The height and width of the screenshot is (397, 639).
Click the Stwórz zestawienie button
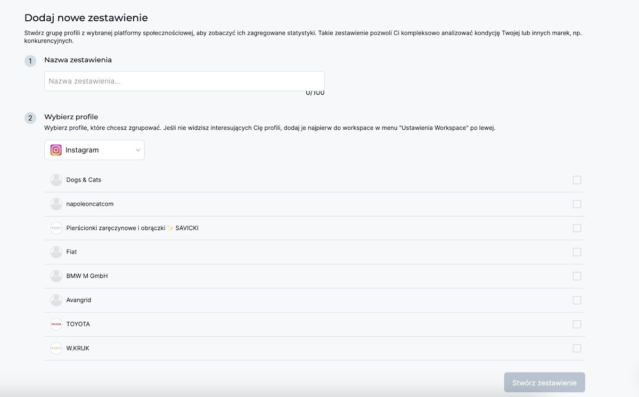click(544, 383)
